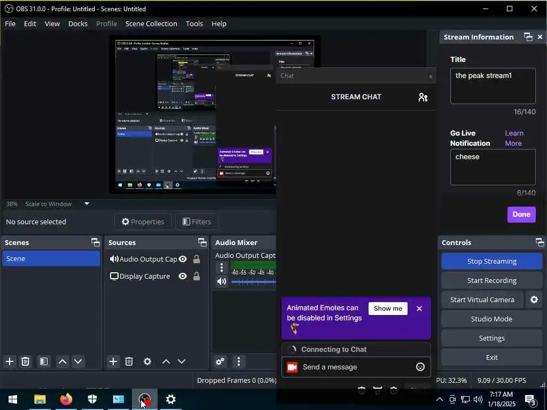Add a new scene with the plus icon
Viewport: 547px width, 410px height.
[10, 361]
